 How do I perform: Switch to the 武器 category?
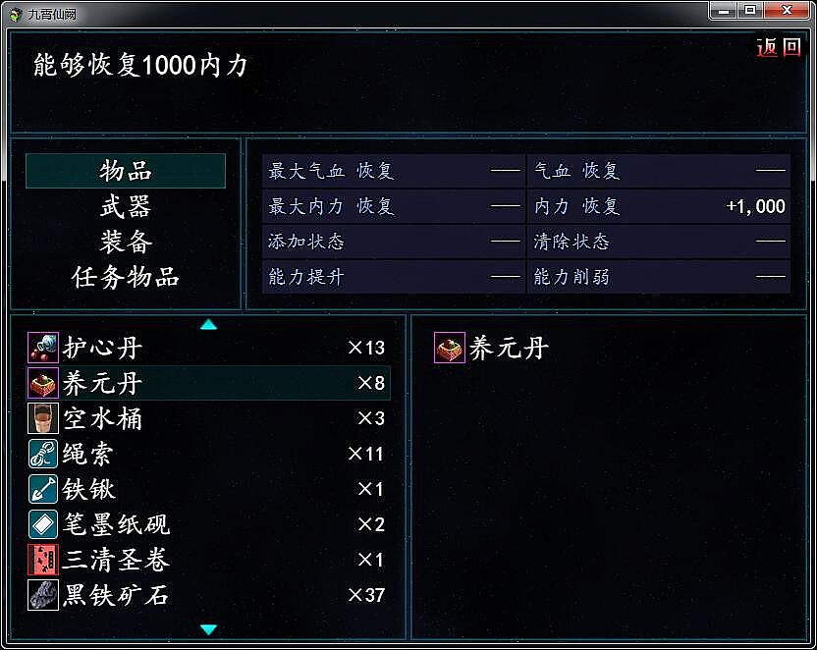pos(126,206)
